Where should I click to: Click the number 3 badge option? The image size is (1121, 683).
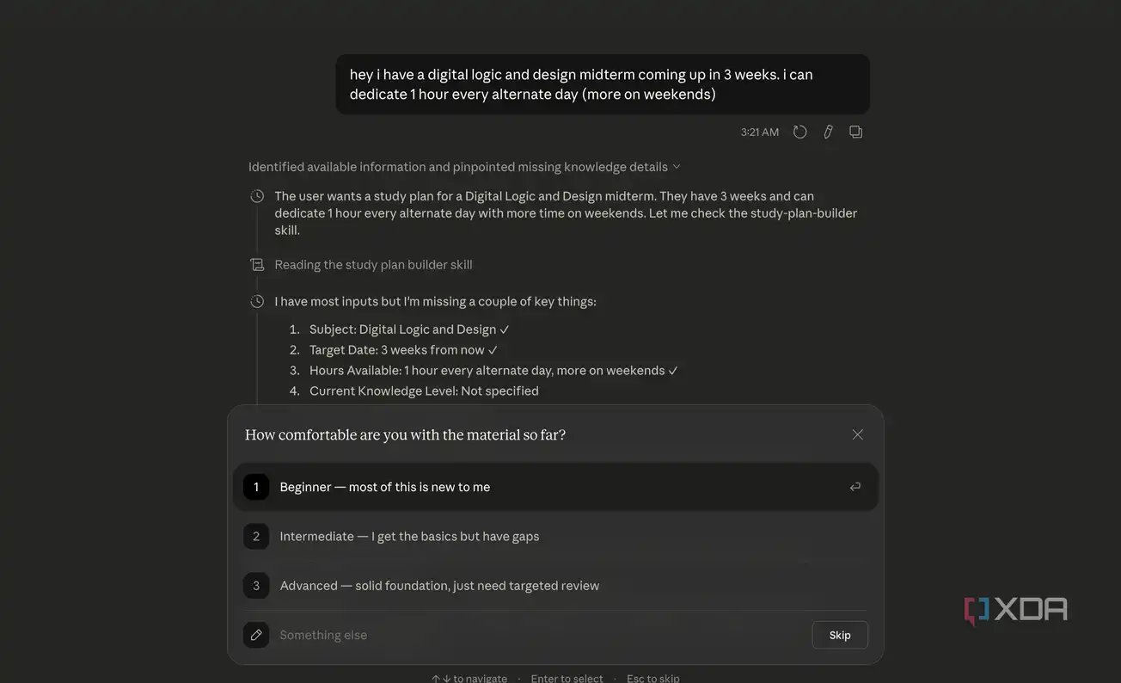click(x=256, y=586)
